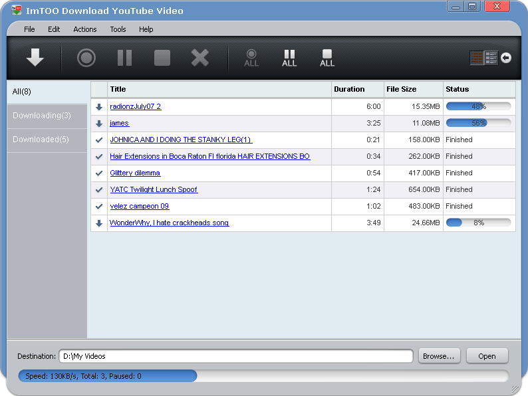528x396 pixels.
Task: Click the application logo in title bar
Action: point(16,10)
